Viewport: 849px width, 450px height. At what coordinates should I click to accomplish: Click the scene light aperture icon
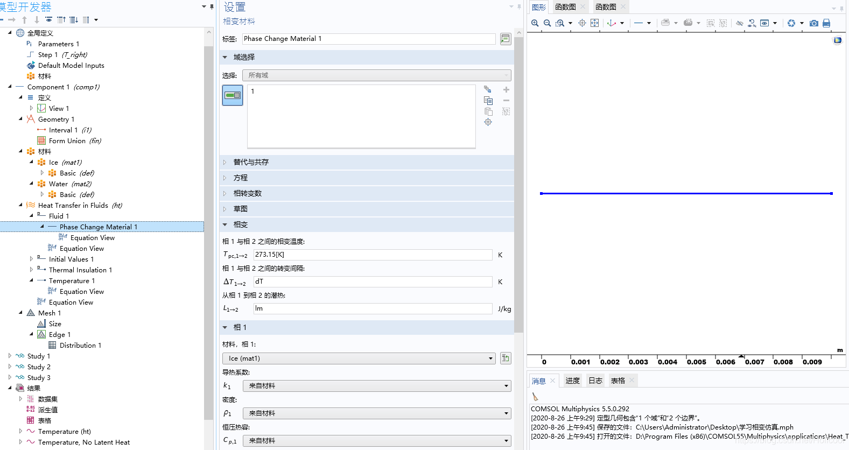point(791,23)
